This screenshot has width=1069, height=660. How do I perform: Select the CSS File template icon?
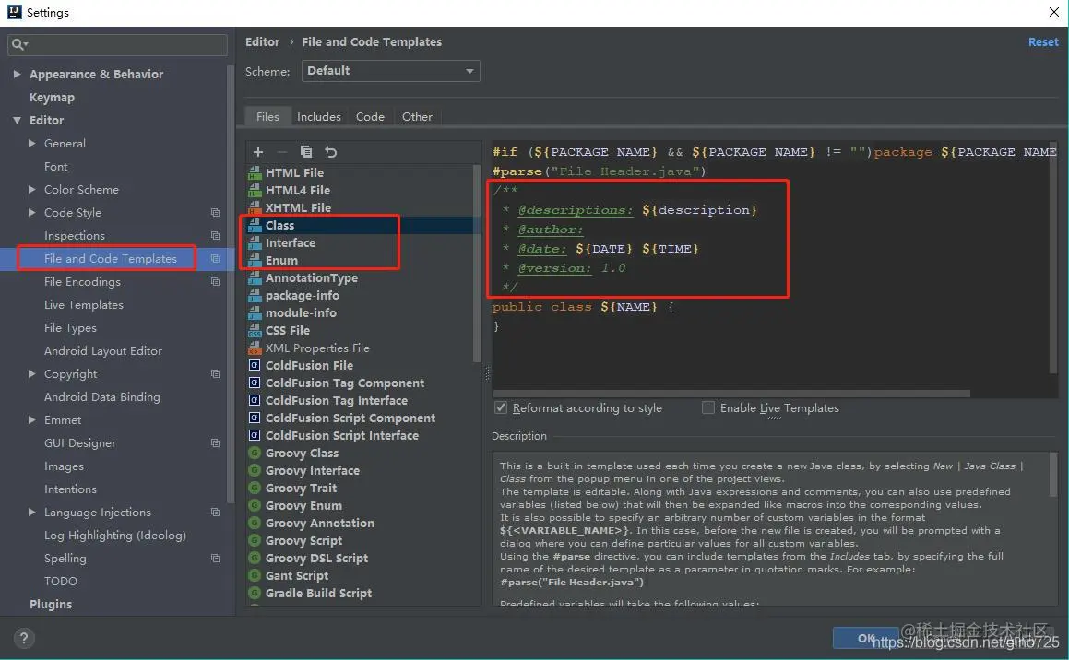(255, 330)
